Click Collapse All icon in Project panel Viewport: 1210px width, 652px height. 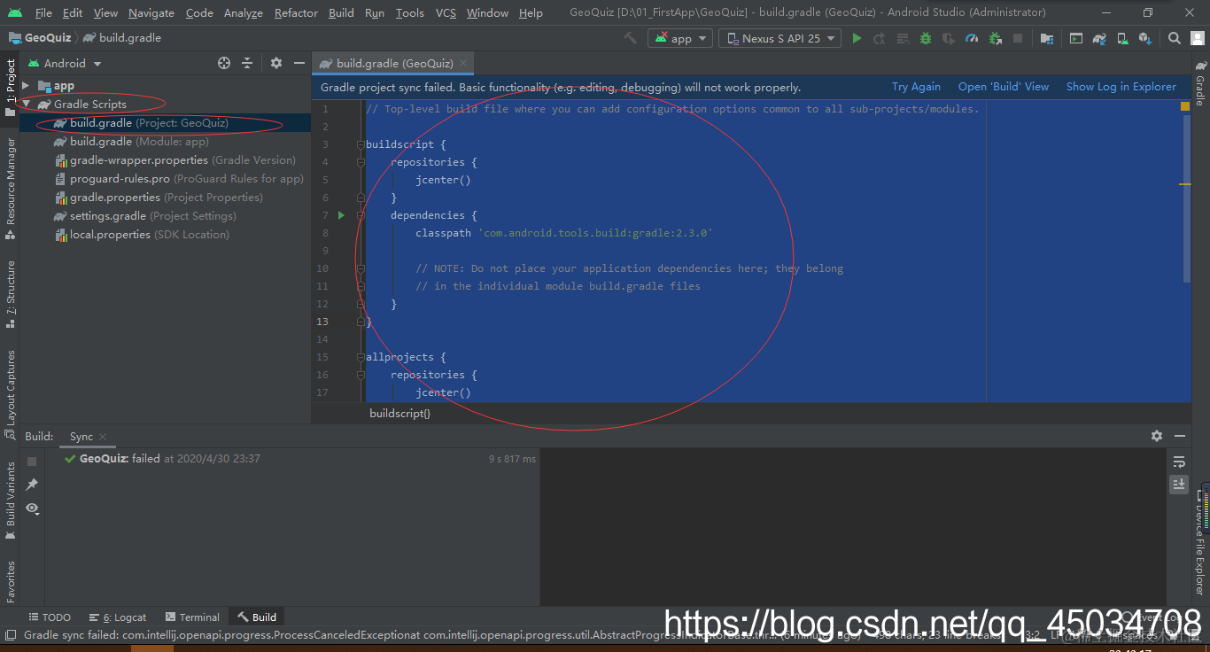247,63
